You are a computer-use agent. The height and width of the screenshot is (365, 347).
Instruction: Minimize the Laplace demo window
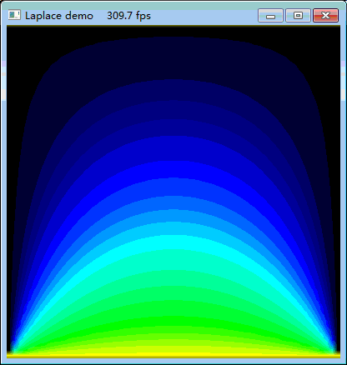click(x=270, y=16)
